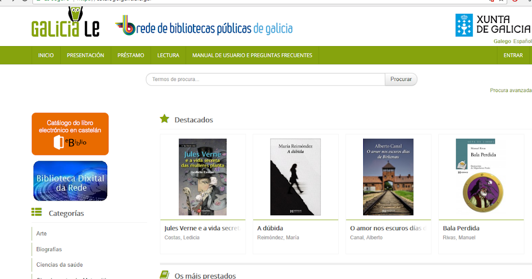
Task: Click the Xunta de Galicia logo
Action: (493, 25)
